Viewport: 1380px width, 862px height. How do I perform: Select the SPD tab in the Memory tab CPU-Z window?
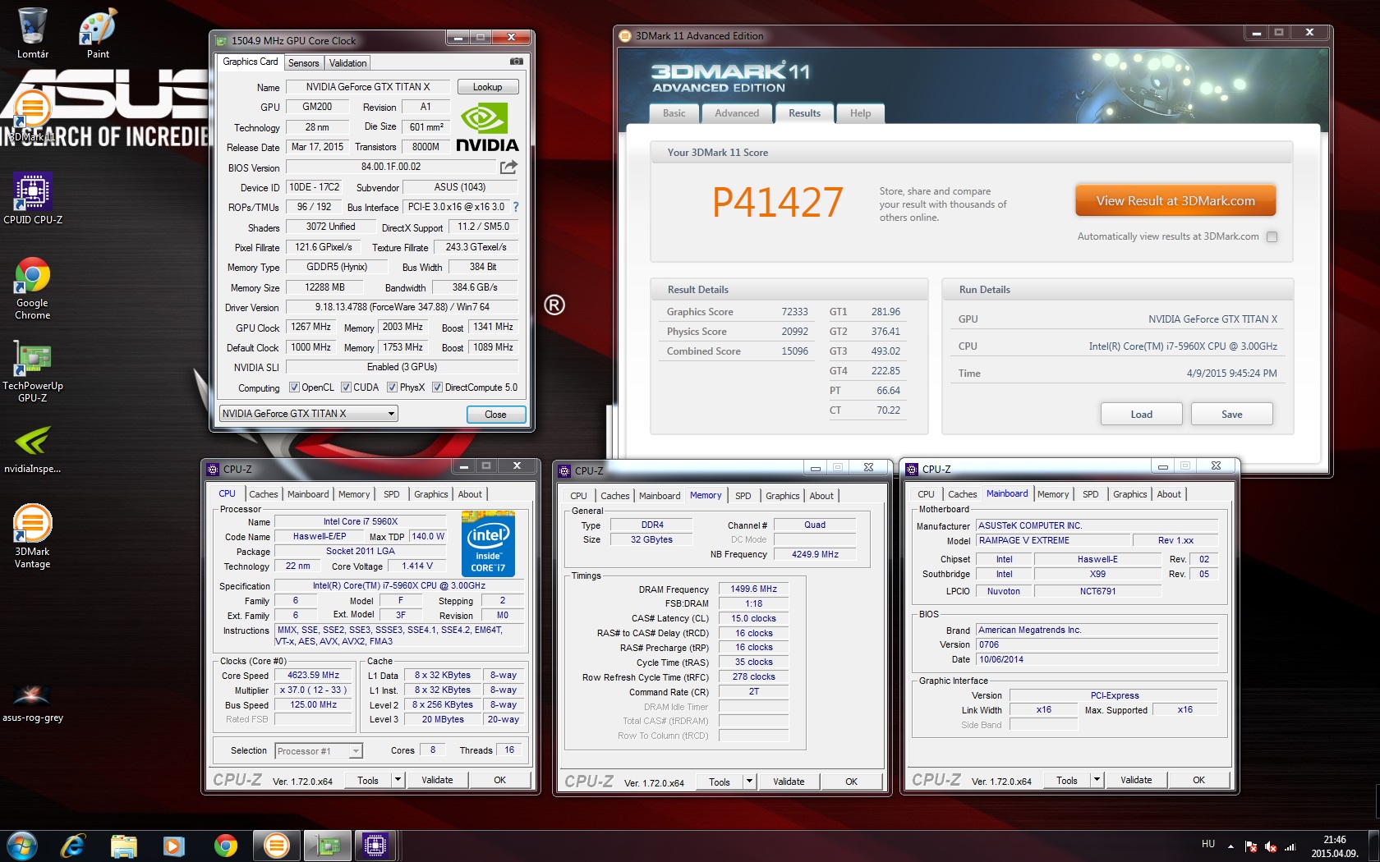coord(743,496)
